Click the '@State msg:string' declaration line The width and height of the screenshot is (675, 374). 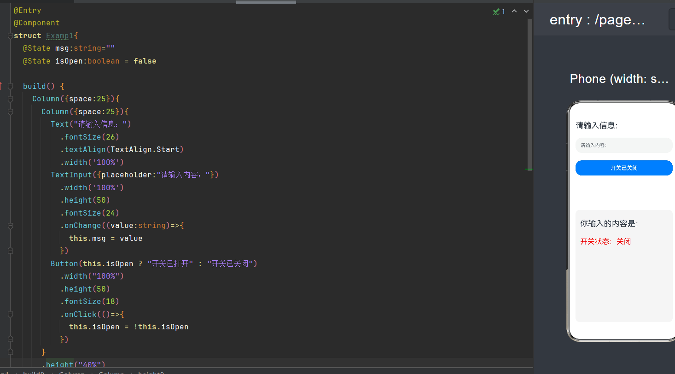(x=69, y=48)
